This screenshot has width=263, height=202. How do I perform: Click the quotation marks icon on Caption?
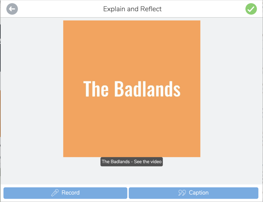click(182, 193)
